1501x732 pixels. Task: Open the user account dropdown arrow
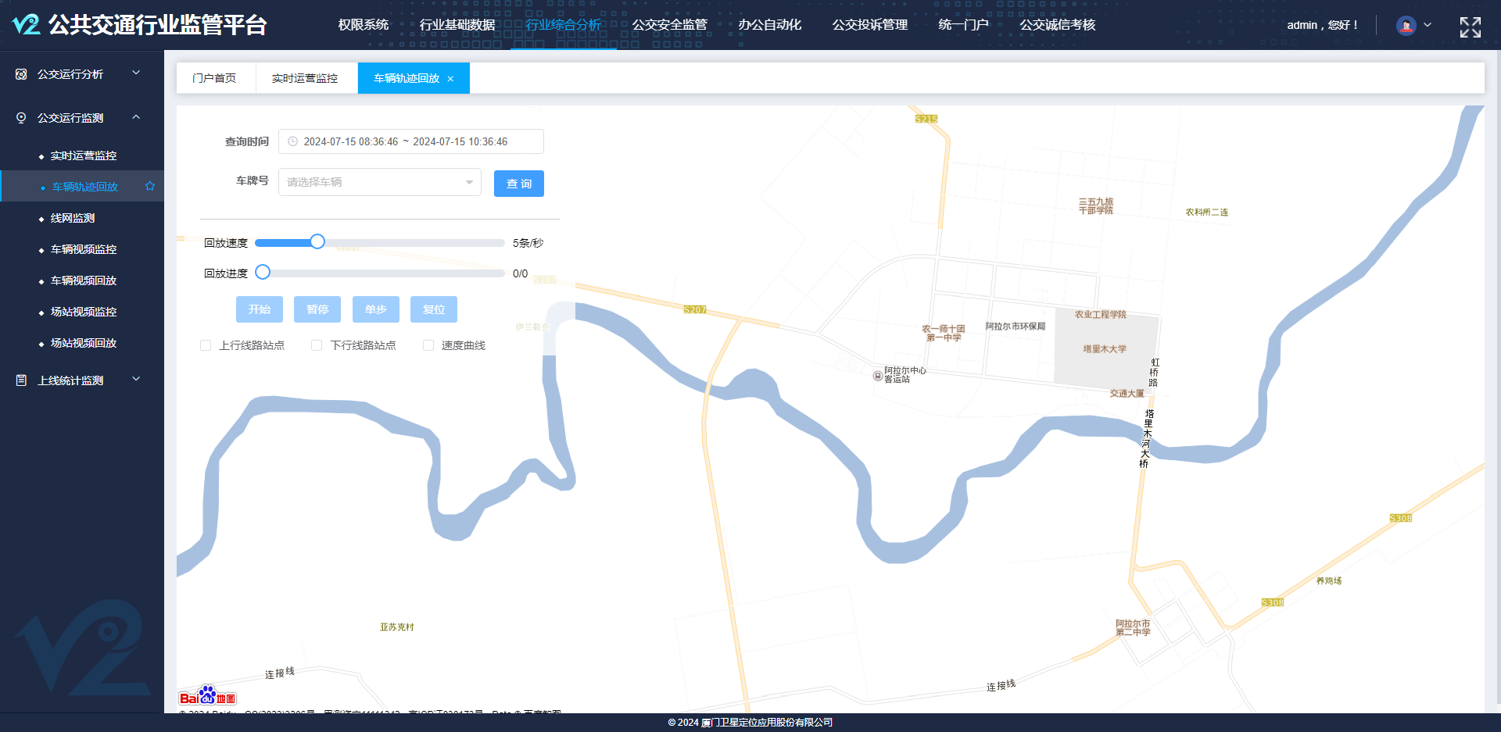[1428, 25]
